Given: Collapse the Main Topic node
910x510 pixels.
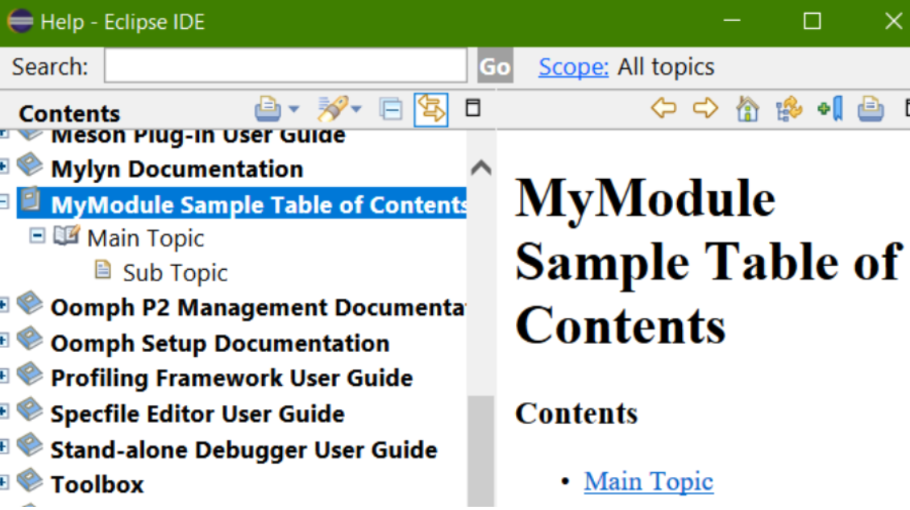Looking at the screenshot, I should pos(37,236).
